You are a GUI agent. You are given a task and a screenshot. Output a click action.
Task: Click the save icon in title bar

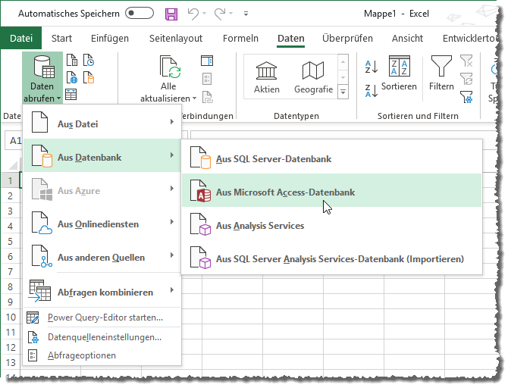(171, 14)
